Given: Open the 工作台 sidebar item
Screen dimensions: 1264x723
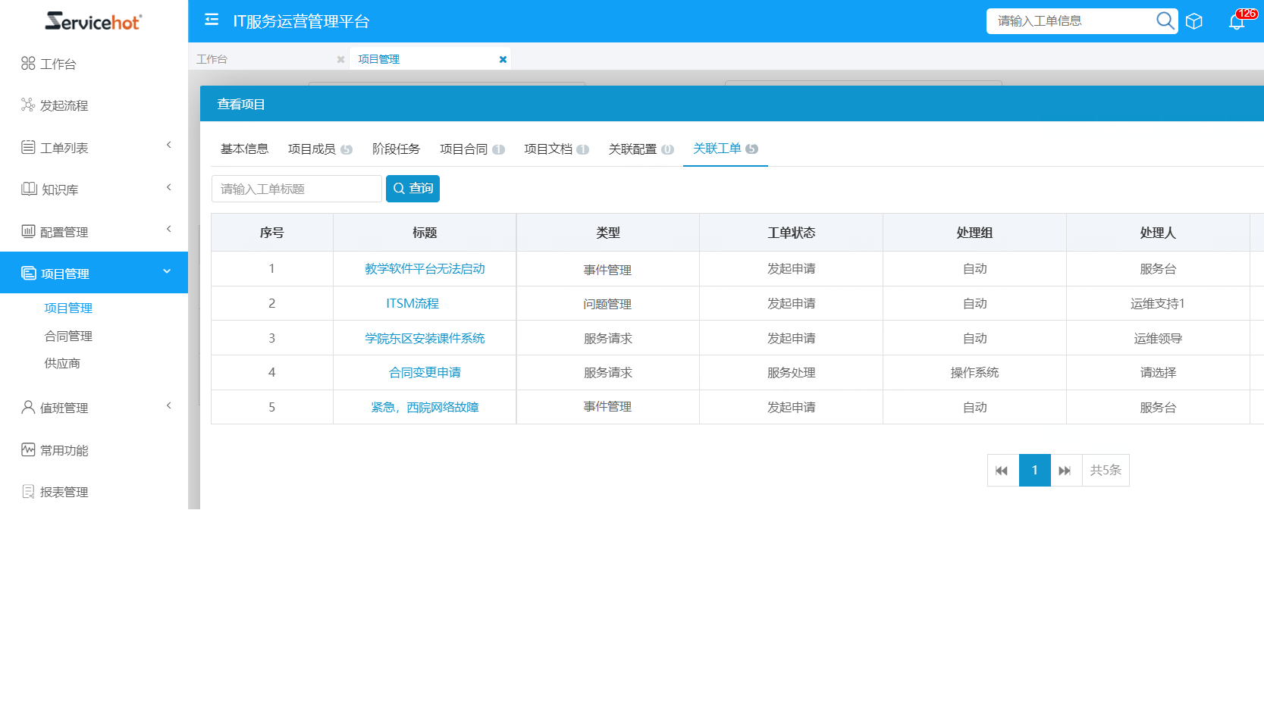Looking at the screenshot, I should 58,64.
